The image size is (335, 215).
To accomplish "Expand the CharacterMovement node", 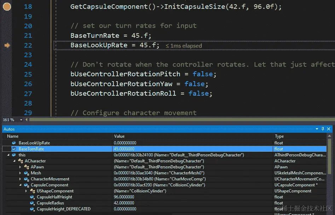I will coord(20,179).
